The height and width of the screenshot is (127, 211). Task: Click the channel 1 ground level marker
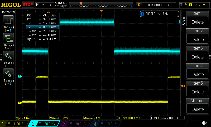pyautogui.click(x=20, y=103)
